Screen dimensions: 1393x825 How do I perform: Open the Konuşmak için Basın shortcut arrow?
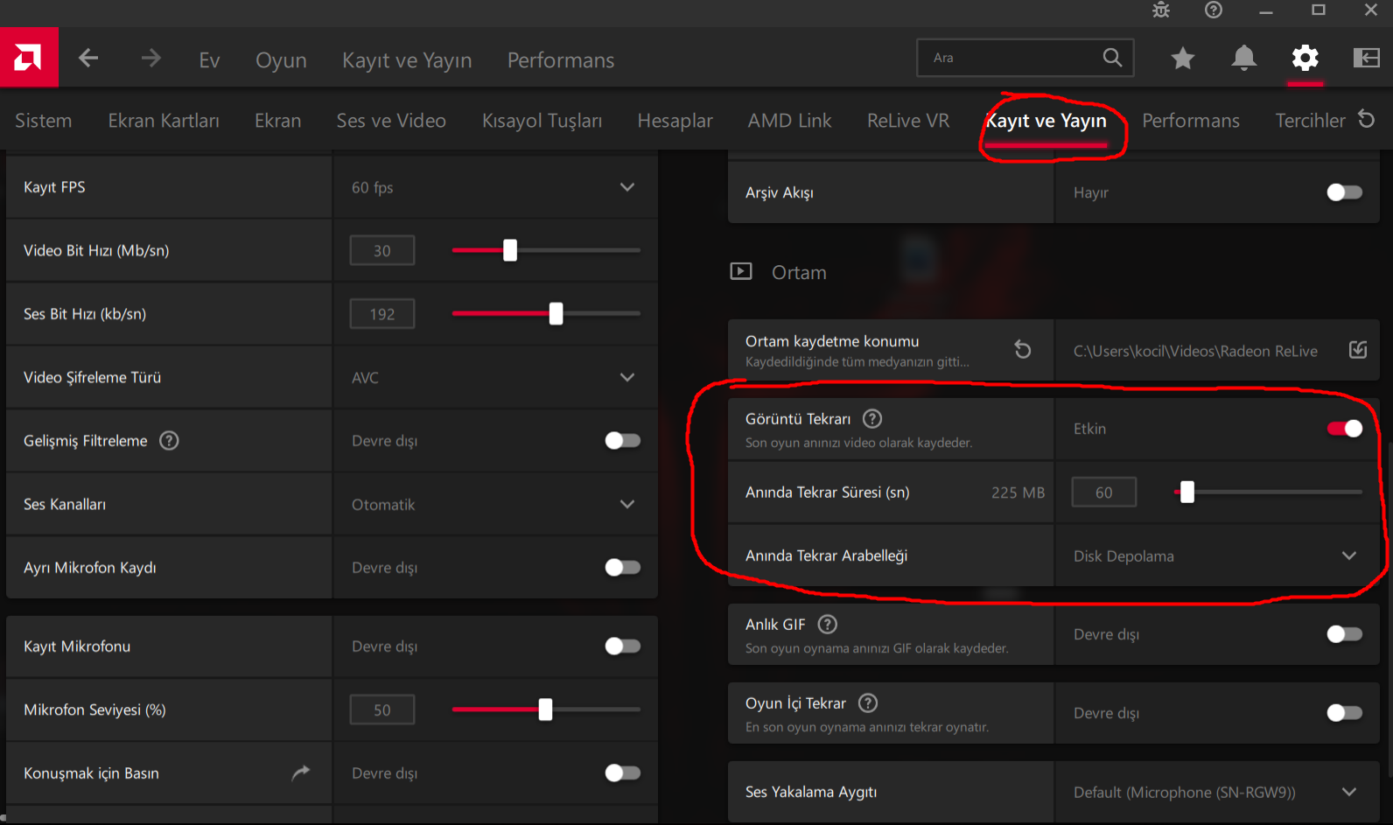(300, 773)
